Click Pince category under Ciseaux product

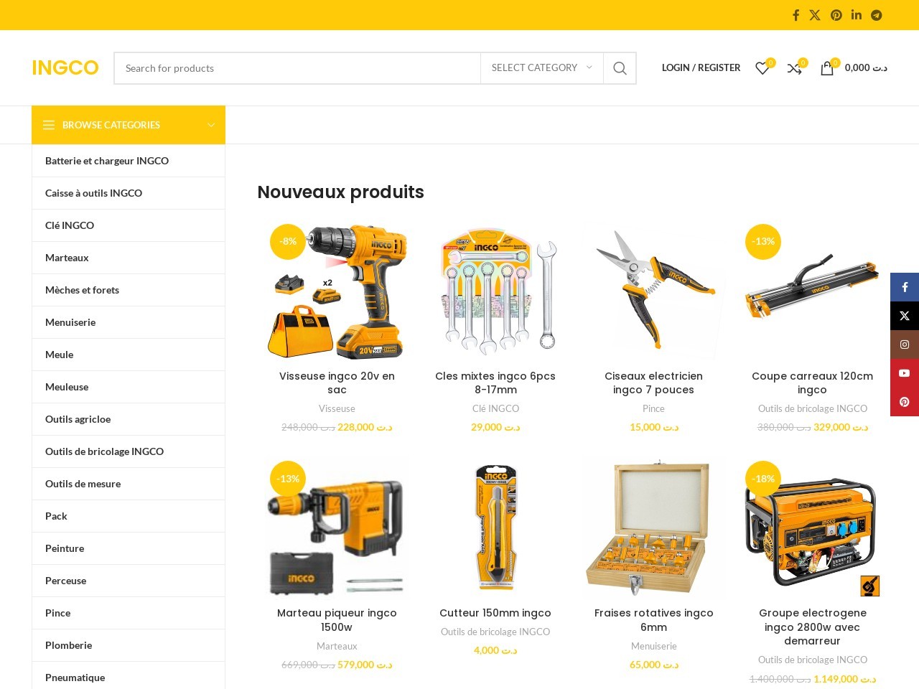(654, 408)
